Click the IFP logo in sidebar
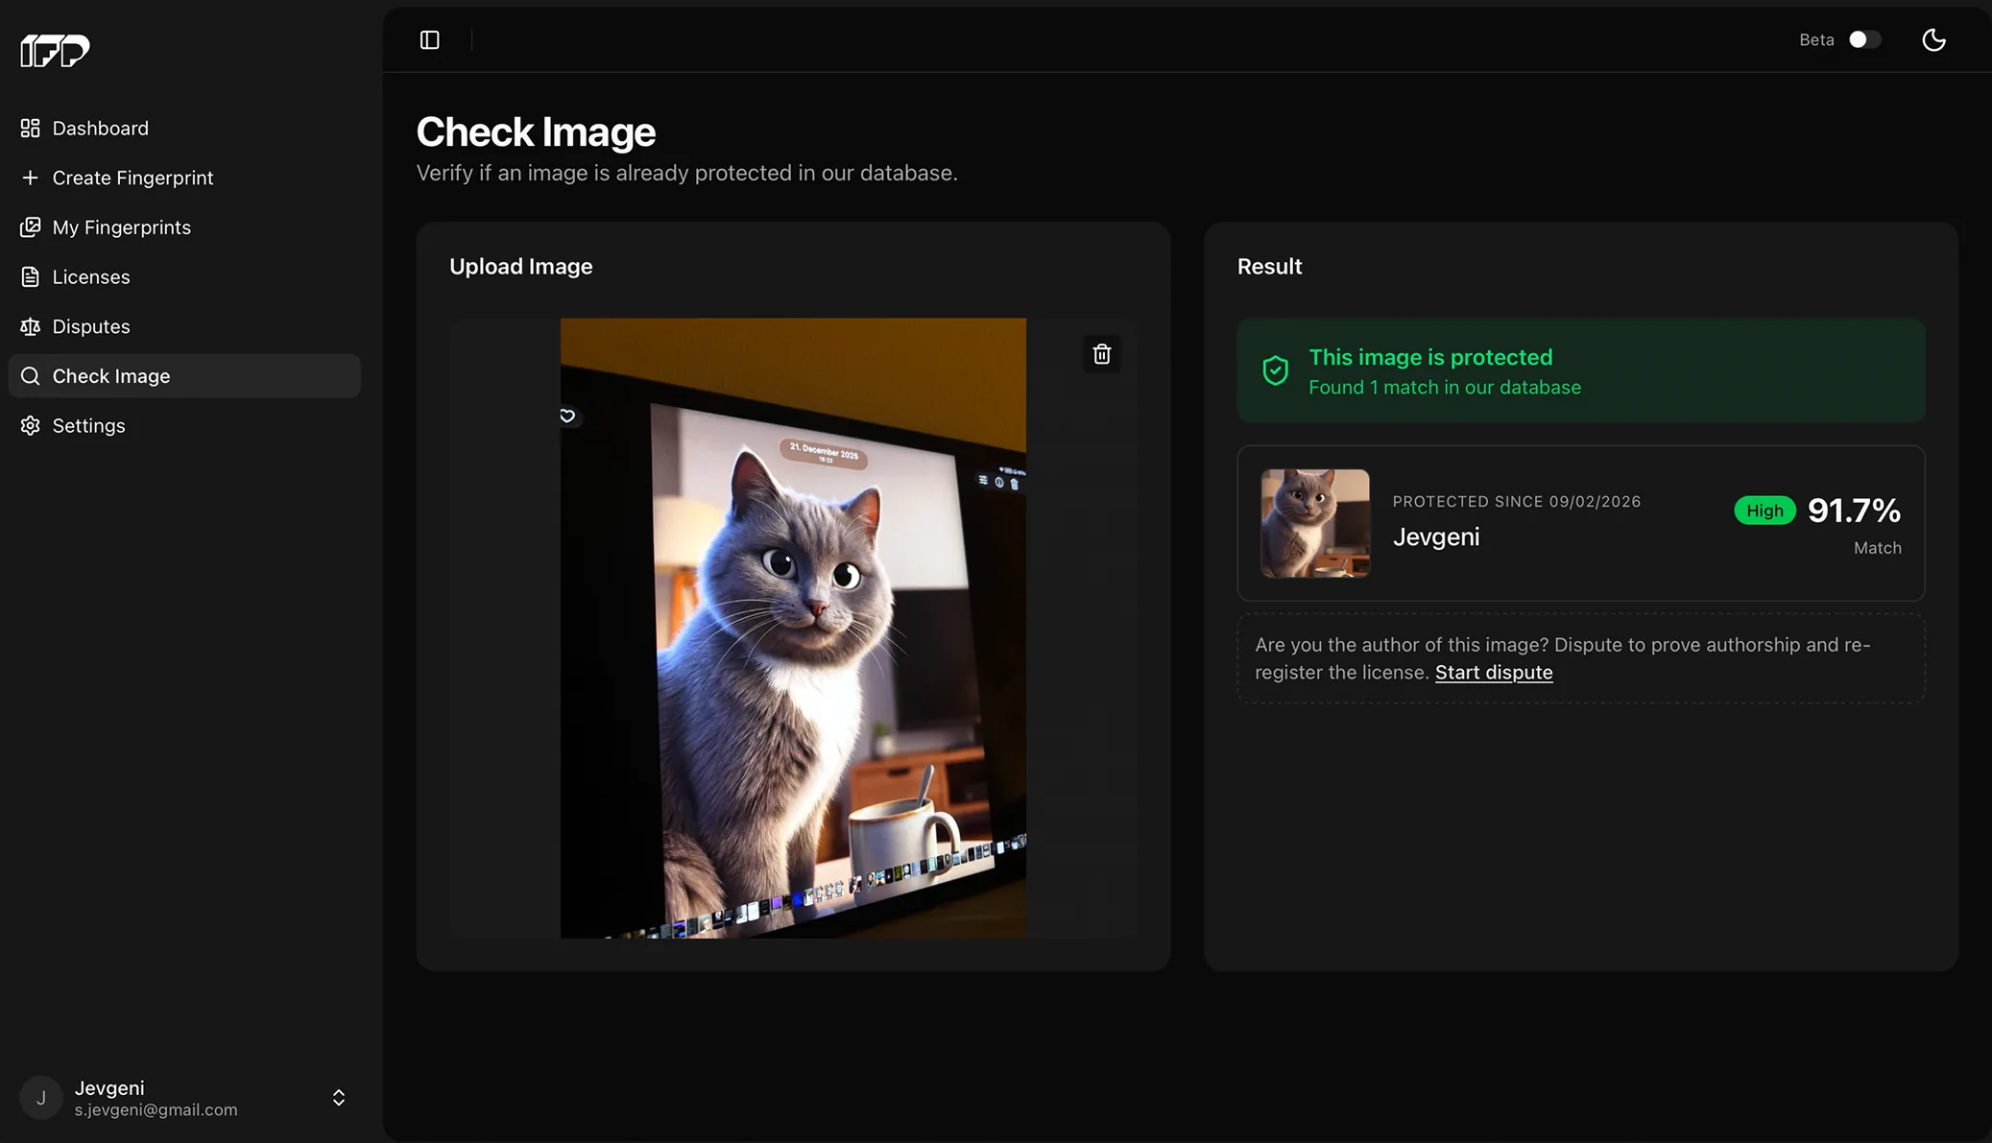Image resolution: width=1992 pixels, height=1143 pixels. click(x=55, y=50)
